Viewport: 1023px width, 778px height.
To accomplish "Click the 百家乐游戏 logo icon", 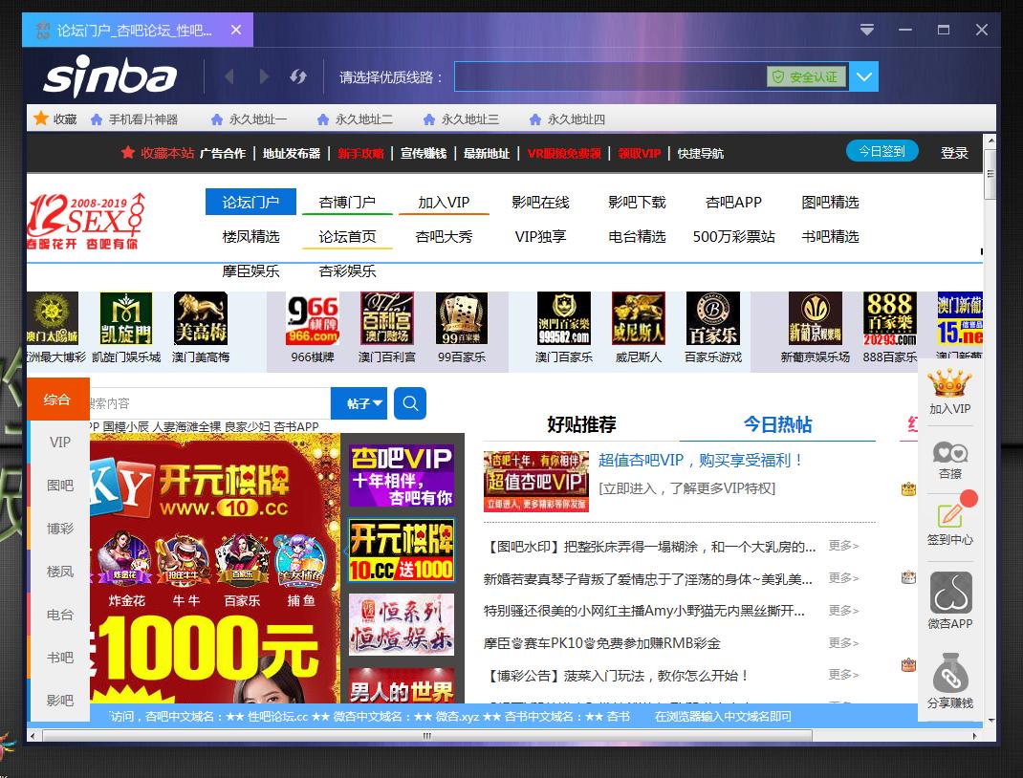I will pos(713,318).
